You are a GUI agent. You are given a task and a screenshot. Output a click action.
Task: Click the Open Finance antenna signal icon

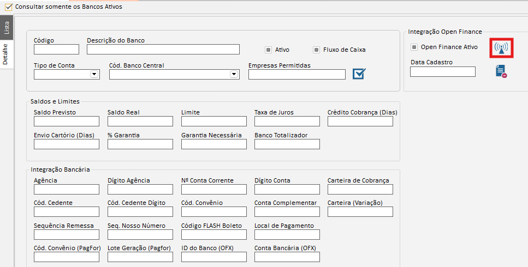pos(501,48)
